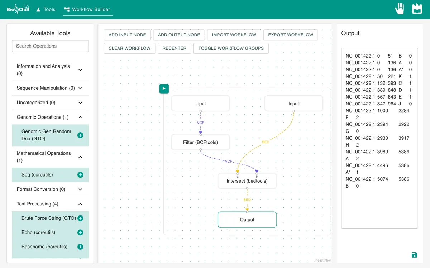Click EXPORT WORKFLOW
Screen dimensions: 430x268
[291, 35]
